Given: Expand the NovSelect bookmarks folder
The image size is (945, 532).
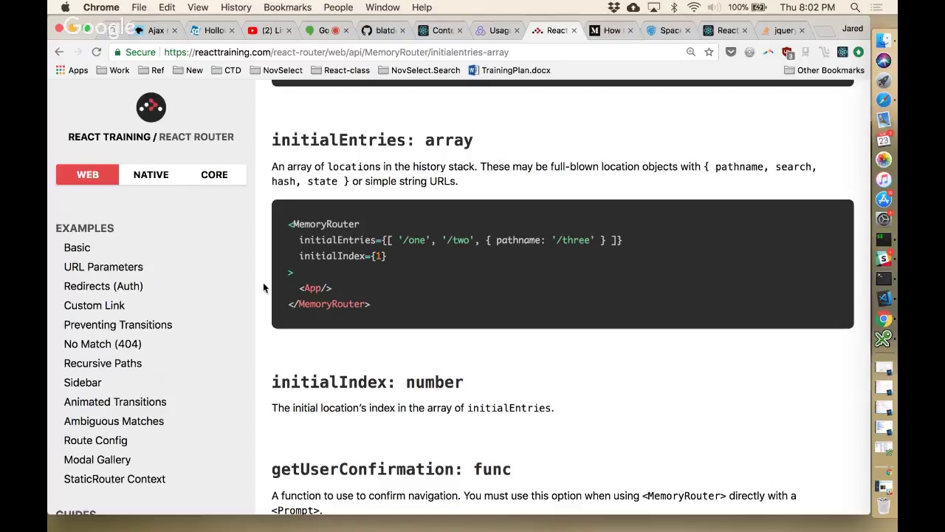Looking at the screenshot, I should click(x=276, y=70).
